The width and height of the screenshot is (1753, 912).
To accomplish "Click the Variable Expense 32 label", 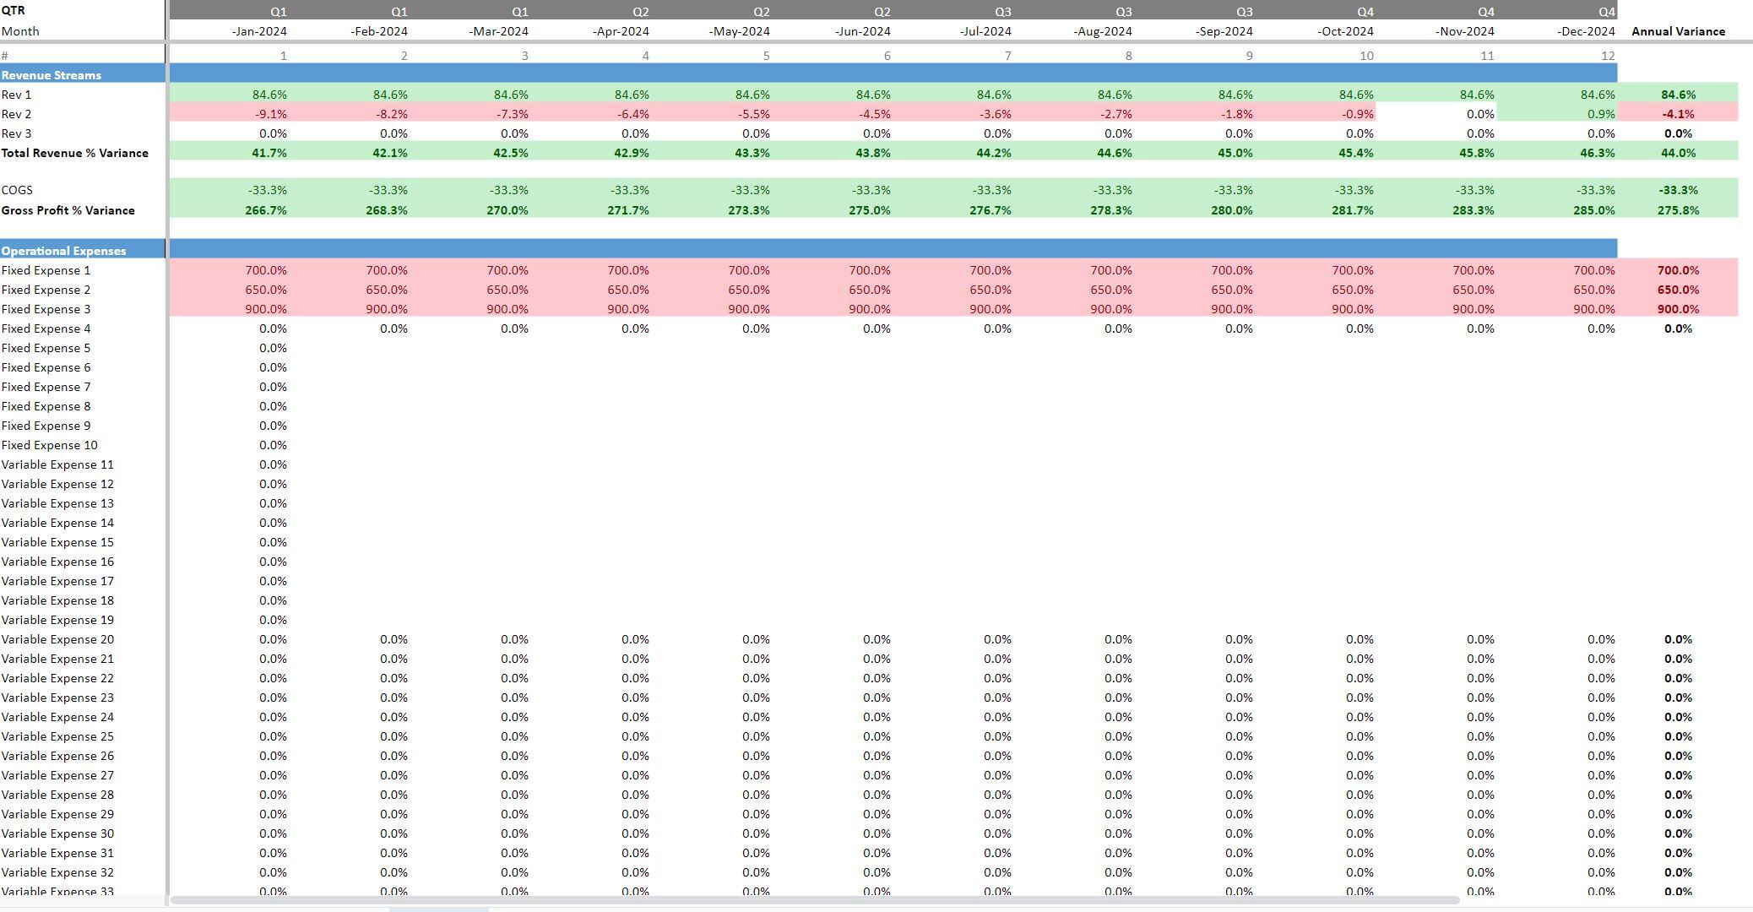I will [57, 872].
